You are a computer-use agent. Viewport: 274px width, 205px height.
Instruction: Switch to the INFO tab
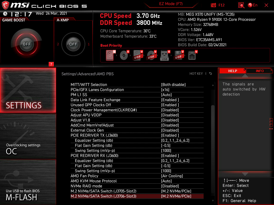click(x=260, y=71)
